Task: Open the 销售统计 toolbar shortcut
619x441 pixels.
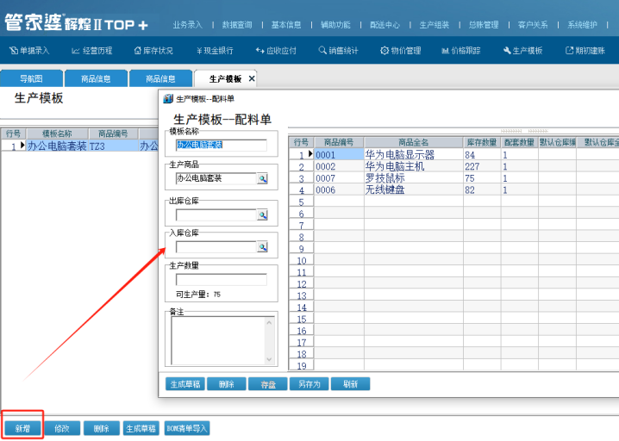Action: pos(338,51)
